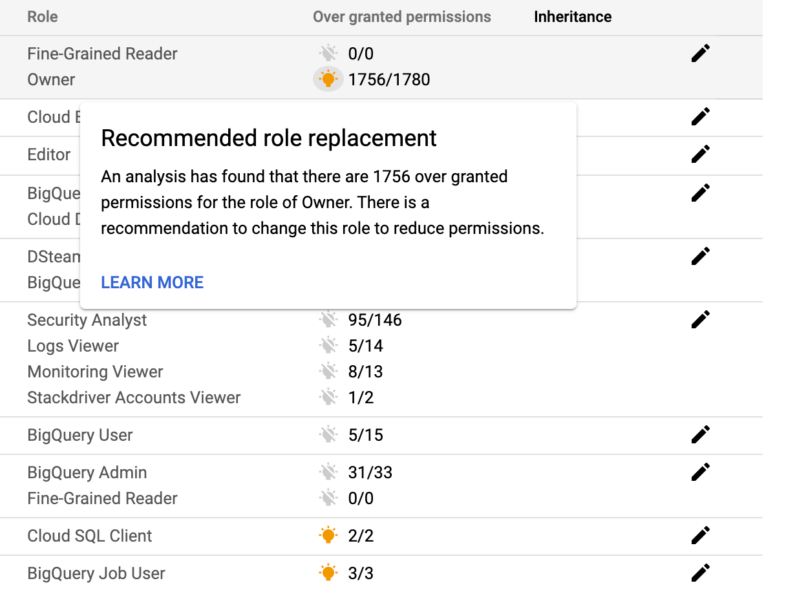The width and height of the screenshot is (786, 592).
Task: Edit the Cloud SQL Client role via pencil icon
Action: coord(700,535)
